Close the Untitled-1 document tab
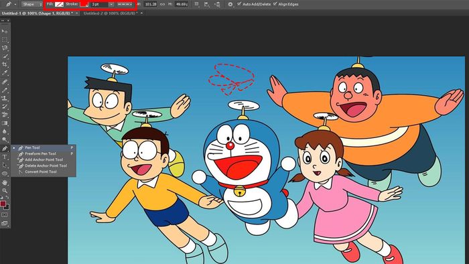469x264 pixels. coord(77,13)
